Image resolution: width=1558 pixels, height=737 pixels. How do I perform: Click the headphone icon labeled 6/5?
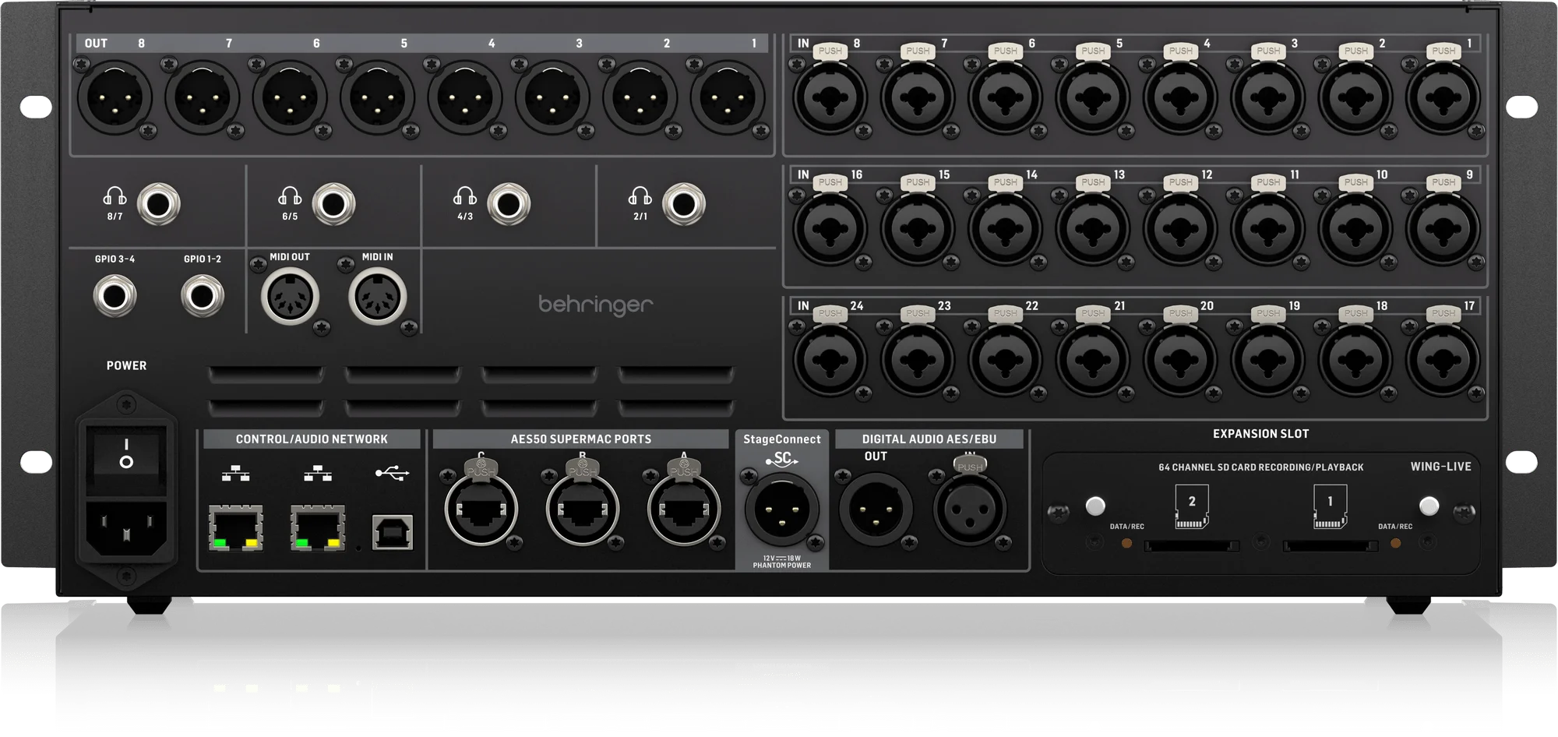(x=290, y=196)
